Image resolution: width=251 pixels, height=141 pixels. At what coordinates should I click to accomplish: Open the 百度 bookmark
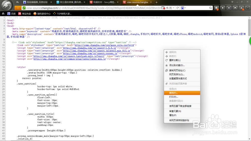tap(12, 14)
